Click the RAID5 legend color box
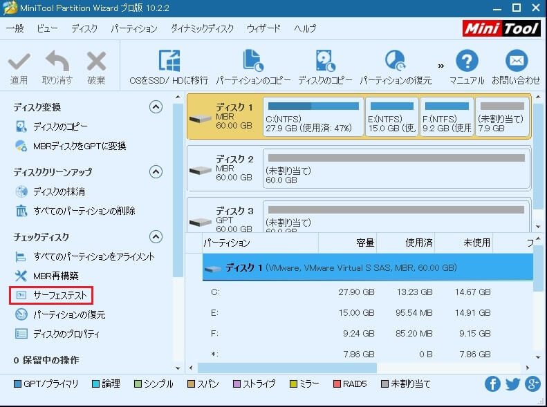 [x=337, y=384]
